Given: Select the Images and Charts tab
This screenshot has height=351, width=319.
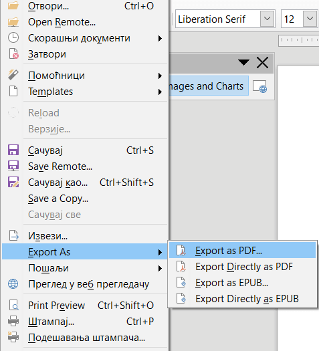Looking at the screenshot, I should point(208,86).
